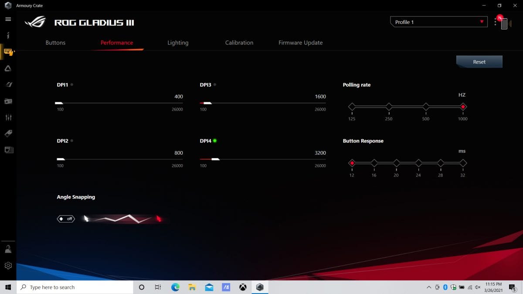The width and height of the screenshot is (523, 294).
Task: Set button response to 16 ms
Action: pos(374,163)
